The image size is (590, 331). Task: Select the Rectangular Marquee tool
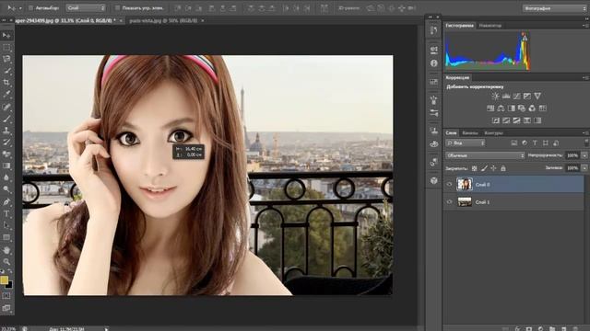tap(6, 48)
